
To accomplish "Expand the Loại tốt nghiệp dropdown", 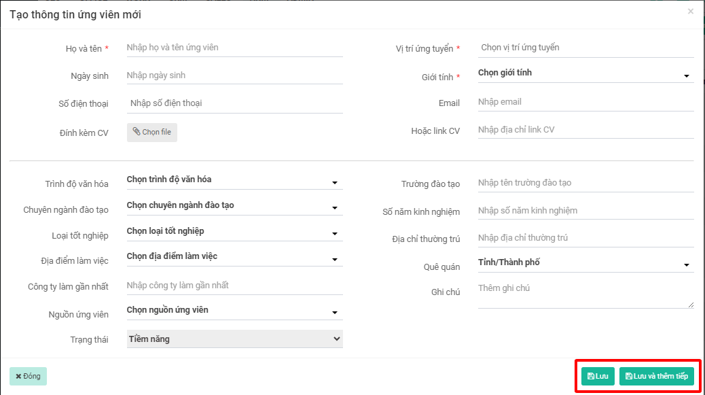I will [234, 231].
